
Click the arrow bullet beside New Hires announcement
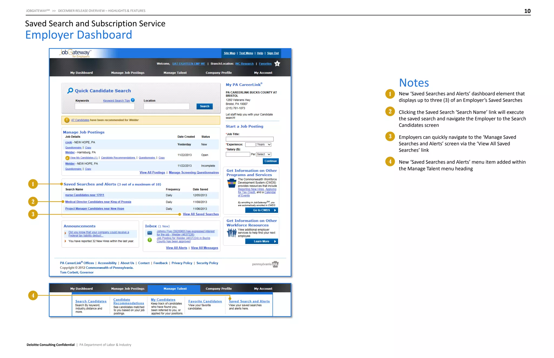coord(65,241)
